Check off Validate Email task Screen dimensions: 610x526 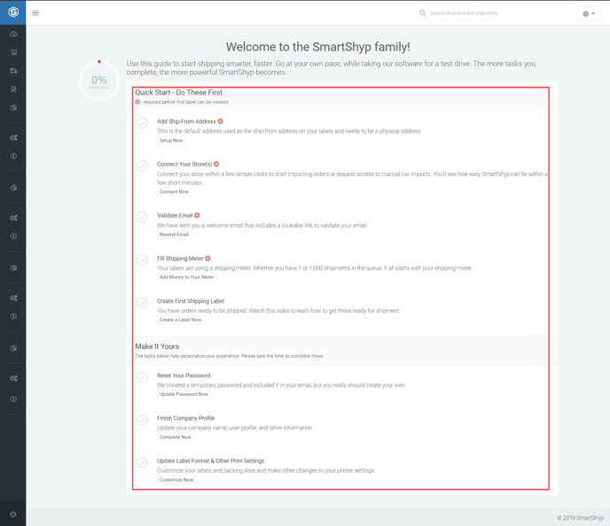pyautogui.click(x=142, y=217)
